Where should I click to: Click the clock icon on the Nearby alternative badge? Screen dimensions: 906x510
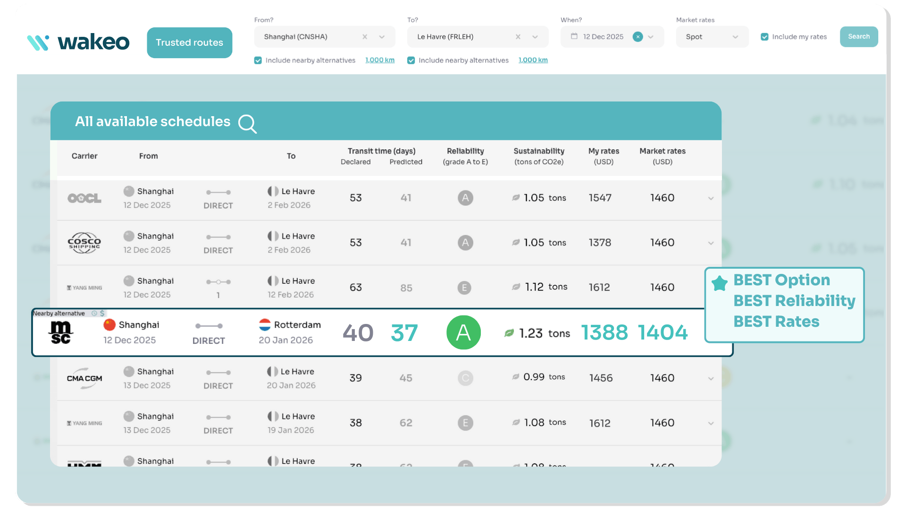94,313
